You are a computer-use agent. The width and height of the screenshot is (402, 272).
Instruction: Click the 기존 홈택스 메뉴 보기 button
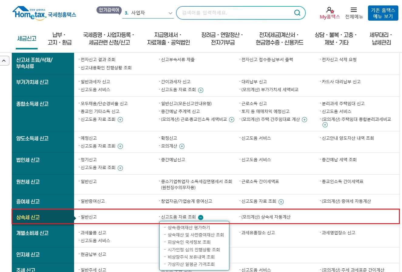(x=383, y=13)
